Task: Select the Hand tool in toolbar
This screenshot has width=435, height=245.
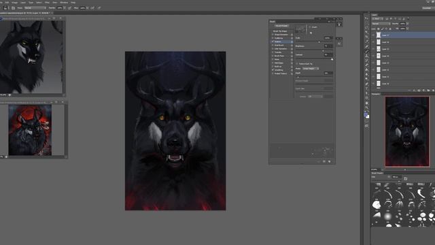Action: (x=367, y=103)
